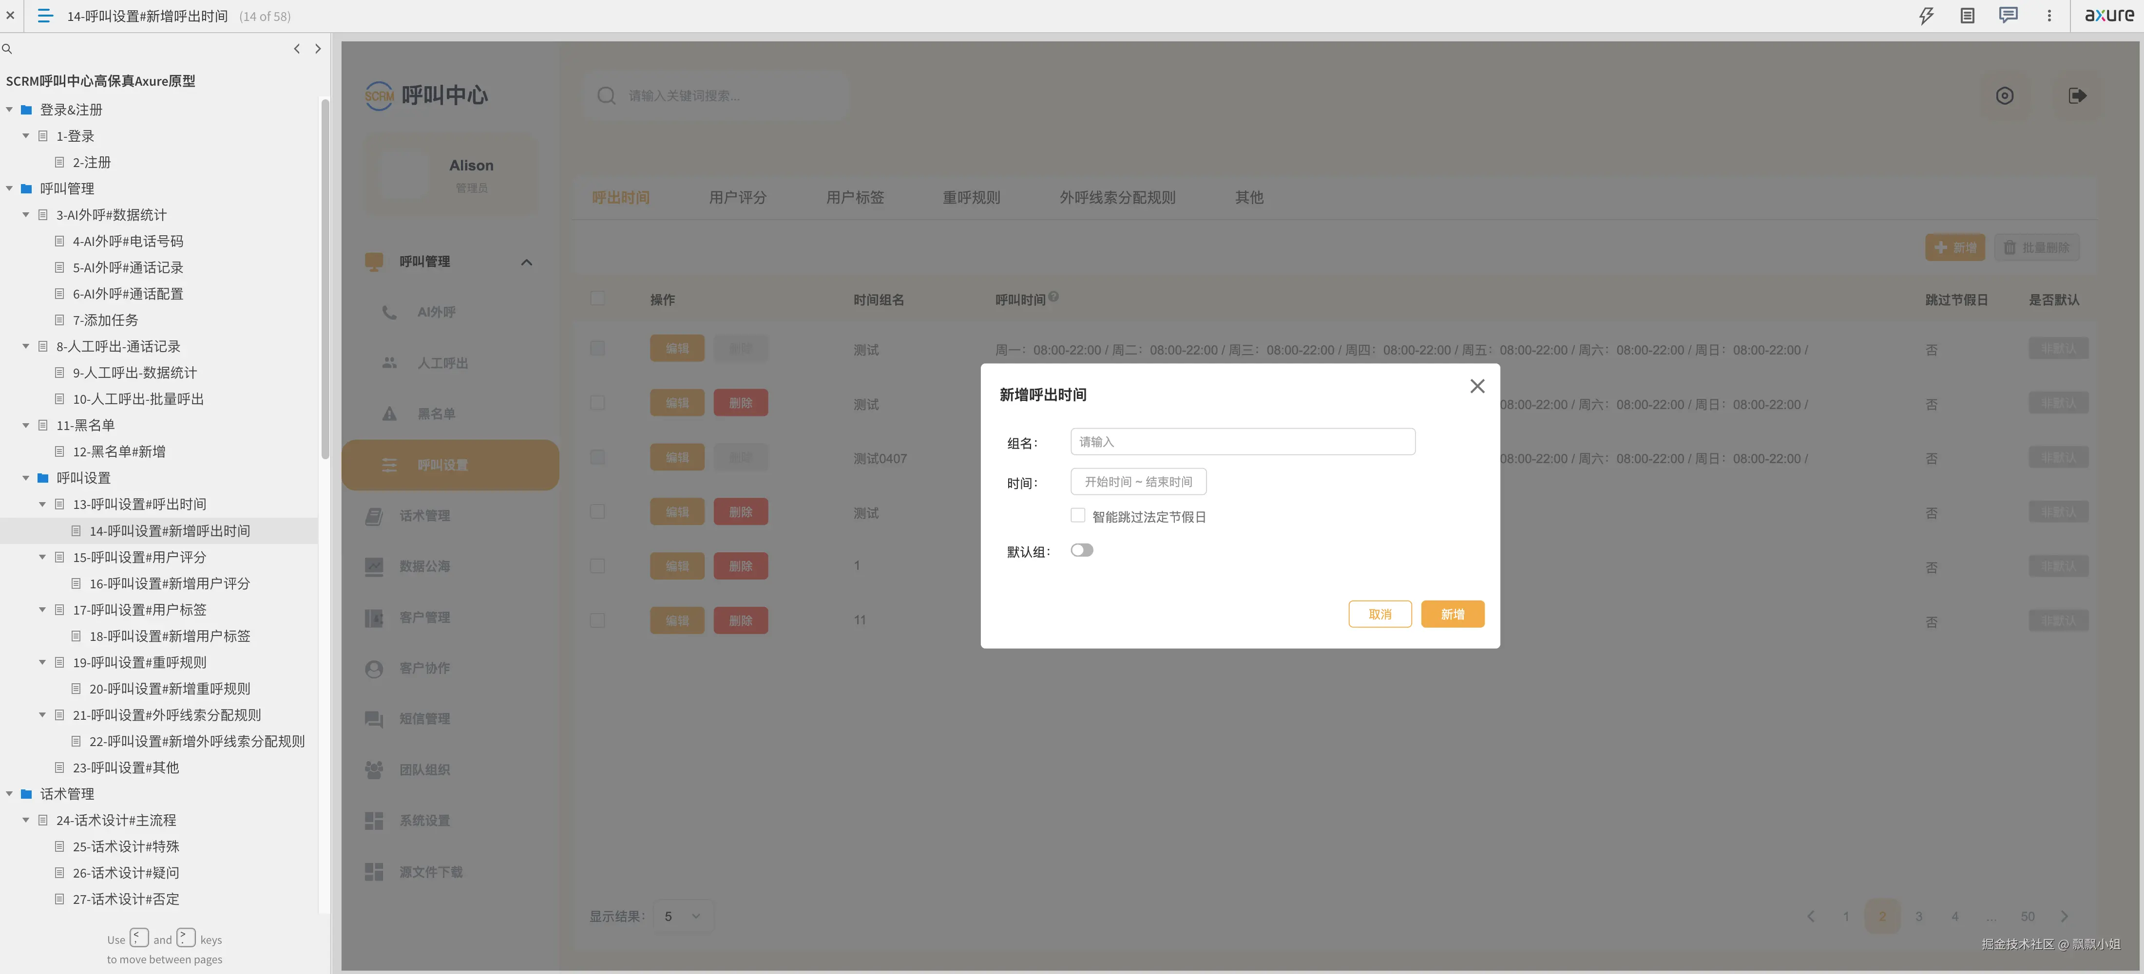The width and height of the screenshot is (2144, 974).
Task: Click the 组名 input field
Action: click(x=1242, y=442)
